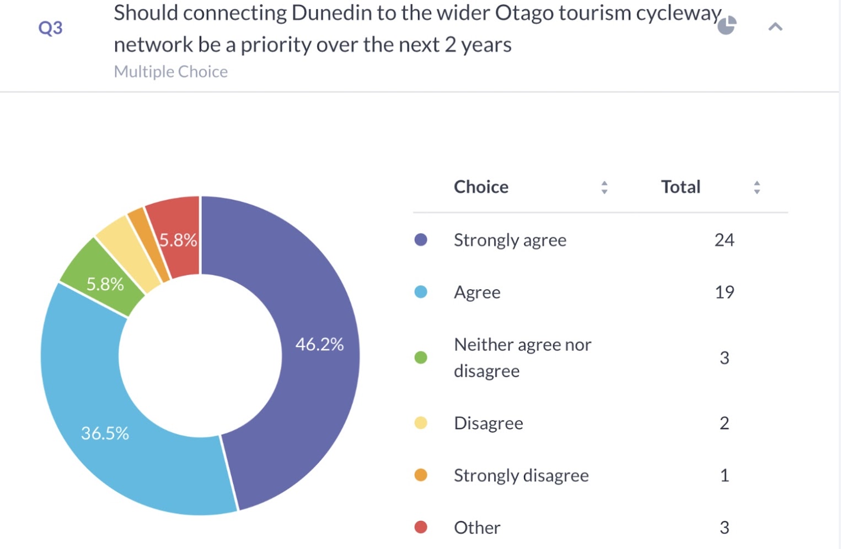Viewport: 841px width, 549px height.
Task: Click the orange Strongly disagree legend dot
Action: coord(421,475)
